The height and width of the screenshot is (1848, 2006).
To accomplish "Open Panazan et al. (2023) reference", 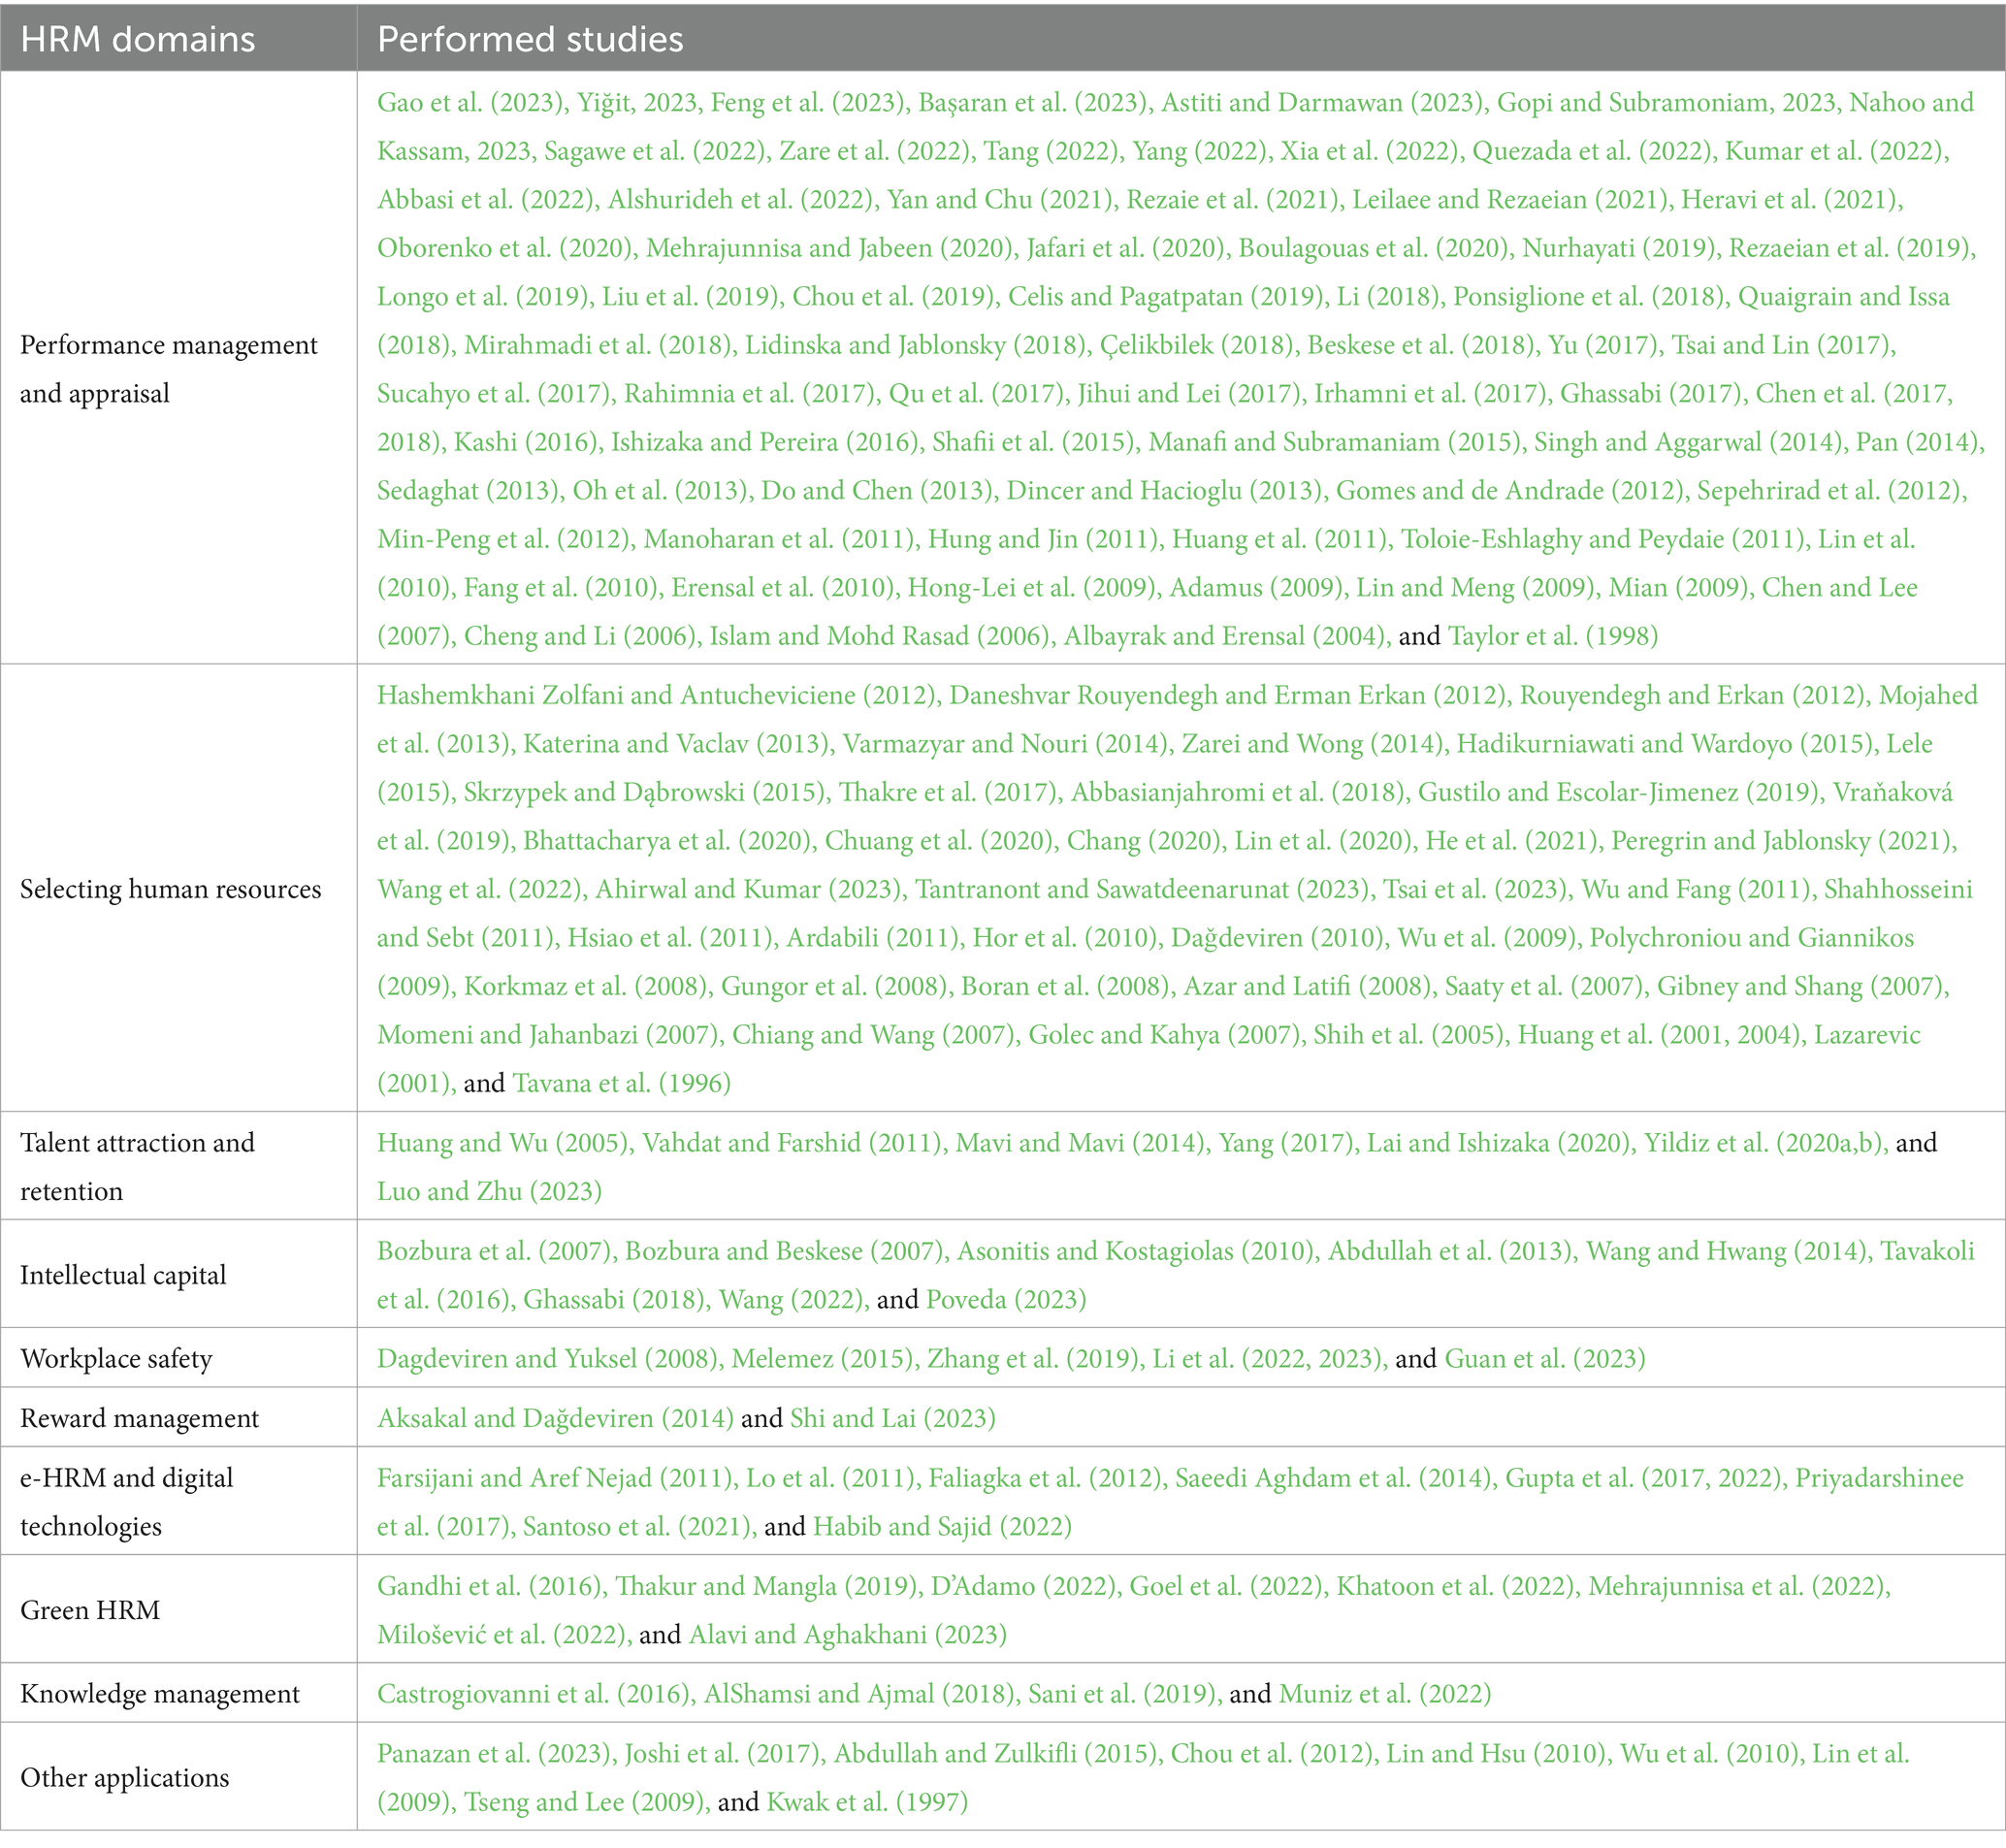I will (495, 1753).
